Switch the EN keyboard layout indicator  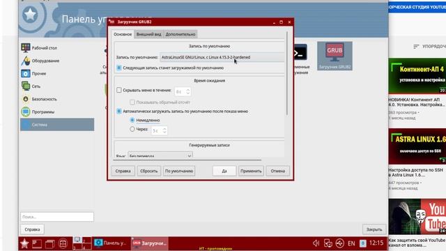coord(351,243)
